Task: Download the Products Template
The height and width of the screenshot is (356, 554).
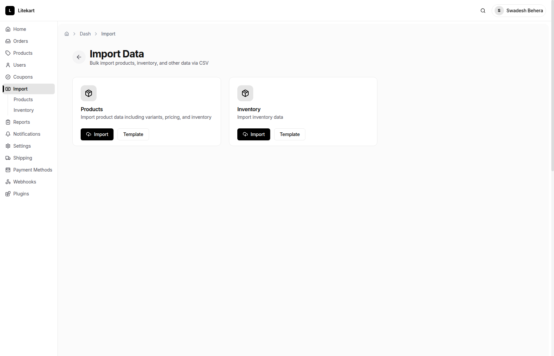Action: click(133, 134)
